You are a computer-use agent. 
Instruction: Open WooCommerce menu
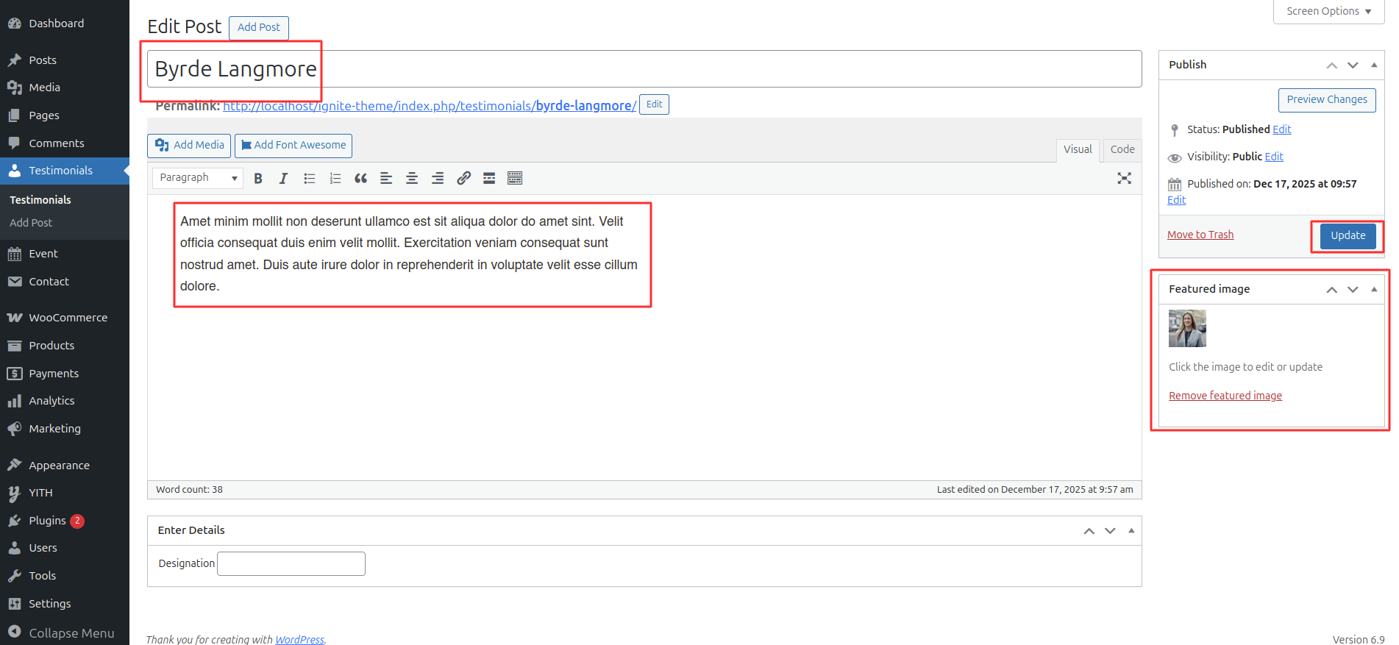coord(65,318)
